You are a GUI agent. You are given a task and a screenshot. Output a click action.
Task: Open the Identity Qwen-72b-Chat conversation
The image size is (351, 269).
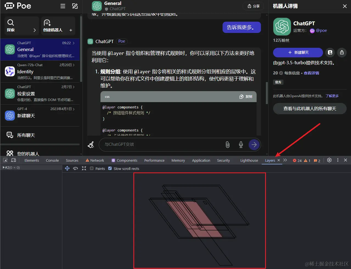click(40, 71)
